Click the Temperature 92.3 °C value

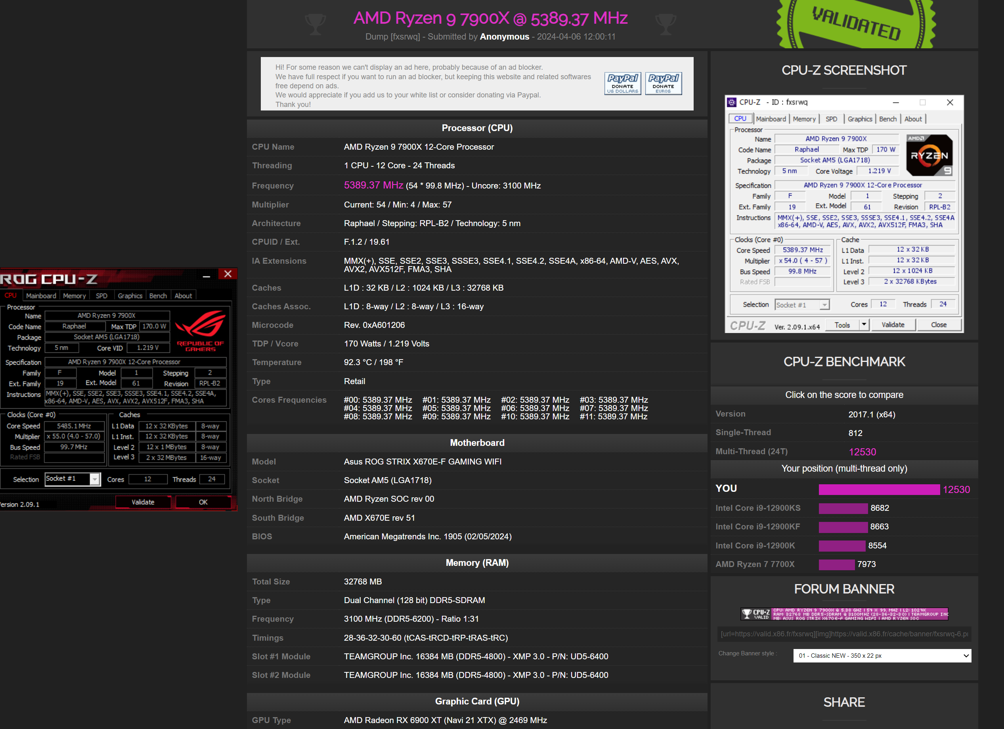373,362
